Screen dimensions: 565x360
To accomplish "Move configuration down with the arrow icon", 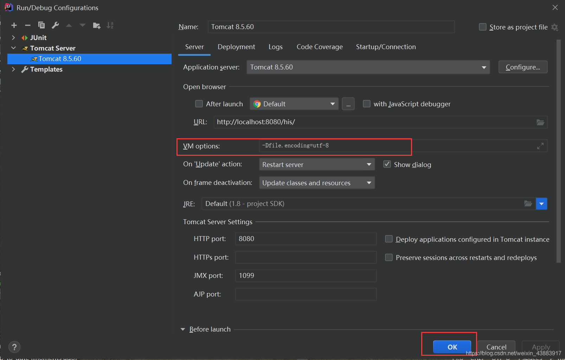I will [x=83, y=25].
